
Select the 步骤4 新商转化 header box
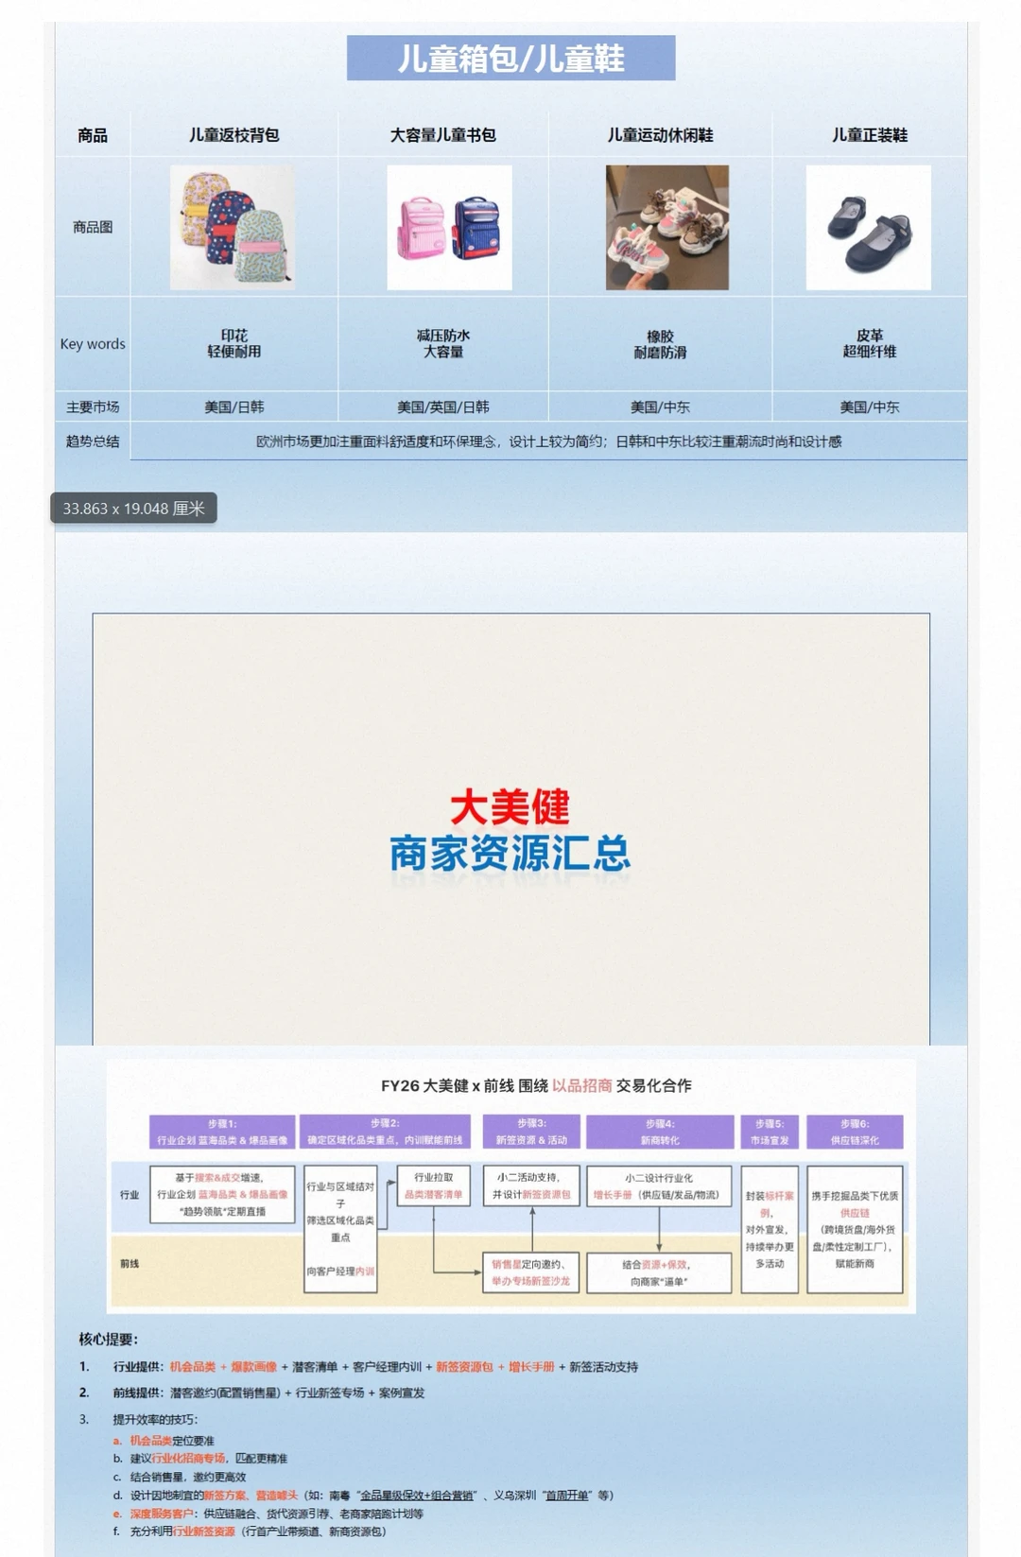point(660,1132)
